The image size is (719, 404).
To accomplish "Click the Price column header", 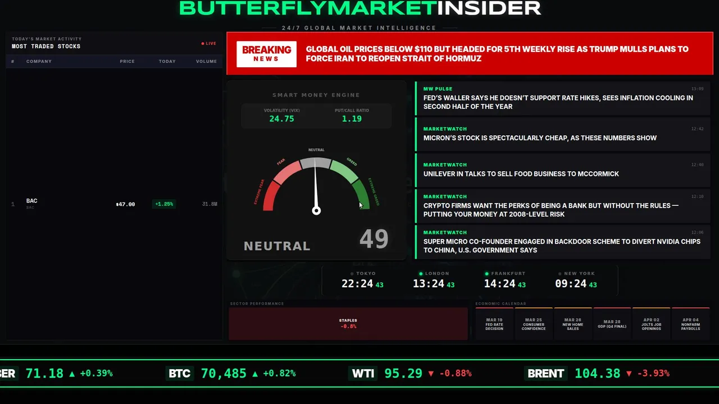I will 127,61.
